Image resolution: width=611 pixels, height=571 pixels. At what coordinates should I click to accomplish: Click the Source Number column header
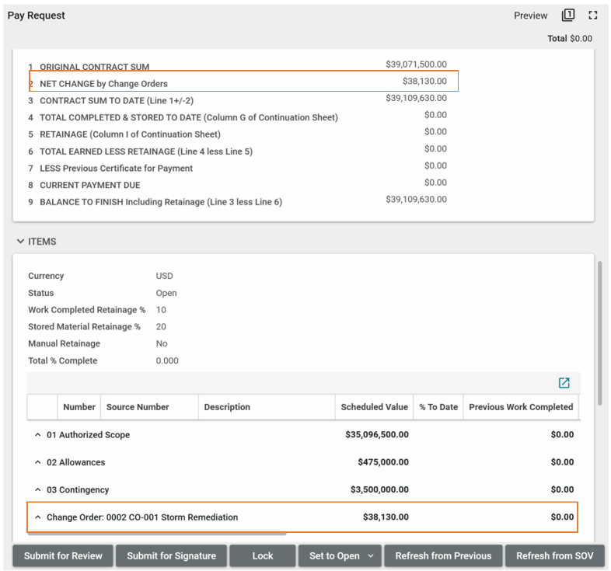click(138, 407)
